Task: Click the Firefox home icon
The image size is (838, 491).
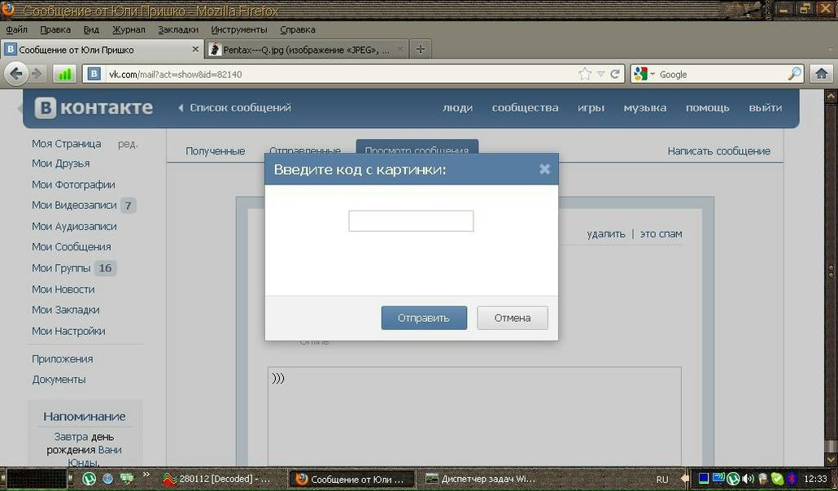Action: (821, 74)
